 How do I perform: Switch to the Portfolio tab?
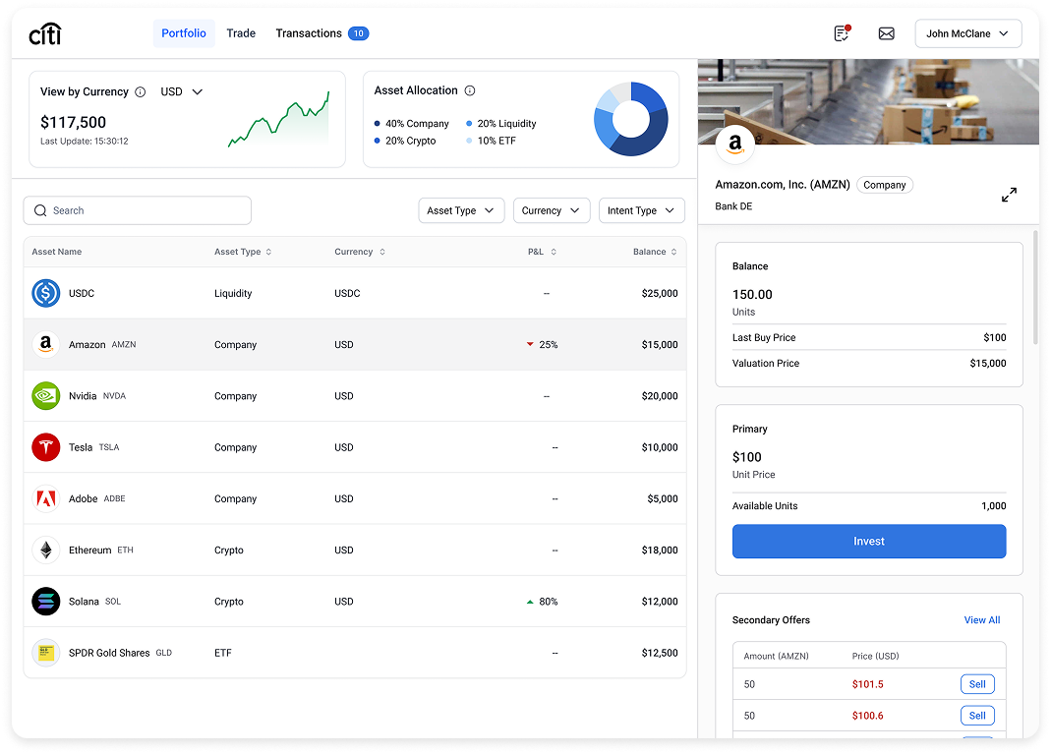coord(184,33)
